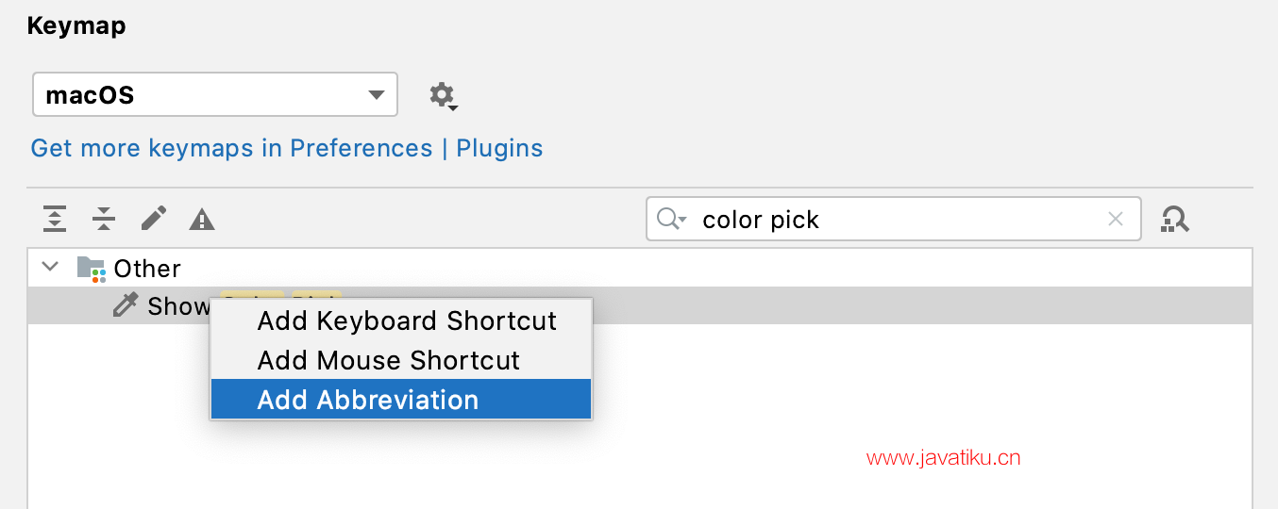Click inside the 'color pick' search field
The image size is (1278, 509).
(x=893, y=219)
